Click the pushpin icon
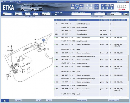 103,5
